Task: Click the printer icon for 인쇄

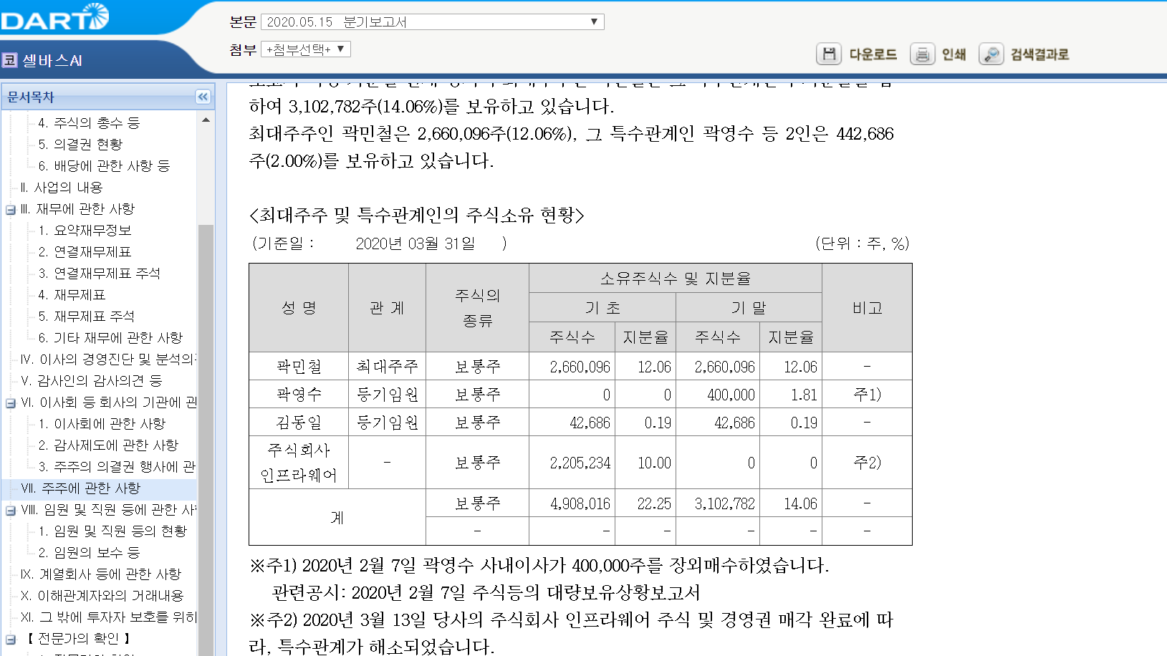Action: (922, 54)
